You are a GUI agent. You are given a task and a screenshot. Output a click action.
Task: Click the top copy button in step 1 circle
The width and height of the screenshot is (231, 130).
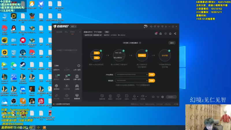coord(97,53)
